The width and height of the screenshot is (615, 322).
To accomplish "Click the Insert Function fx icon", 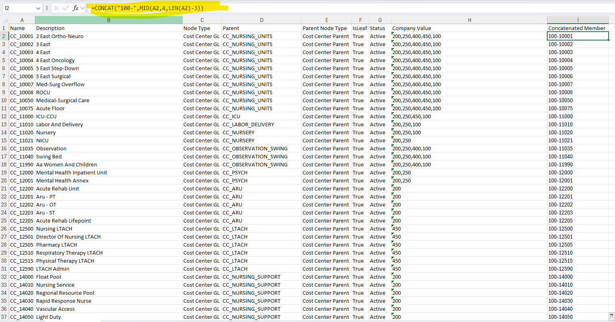I will pyautogui.click(x=75, y=8).
